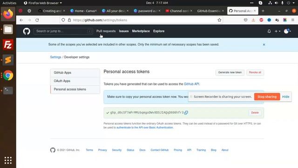
Task: Open a new browser tab with the plus icon
Action: pyautogui.click(x=263, y=11)
